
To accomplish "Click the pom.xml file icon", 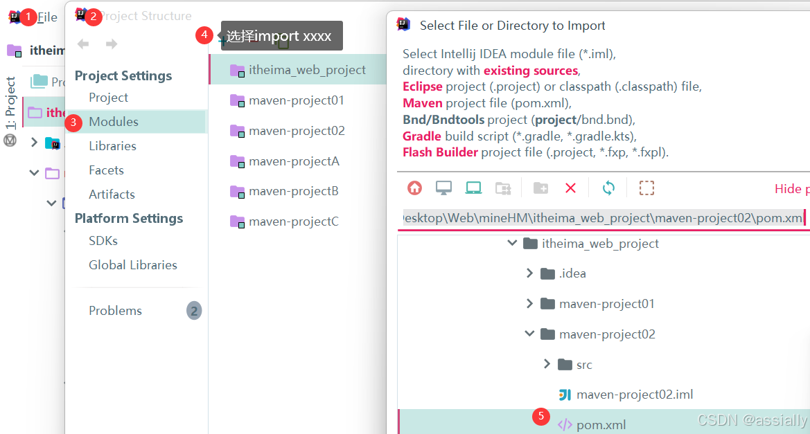I will [x=565, y=425].
